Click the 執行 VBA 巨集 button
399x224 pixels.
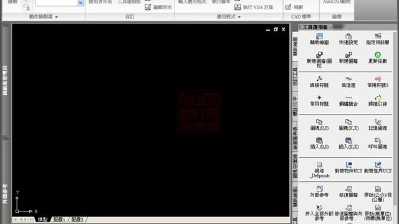pos(254,7)
